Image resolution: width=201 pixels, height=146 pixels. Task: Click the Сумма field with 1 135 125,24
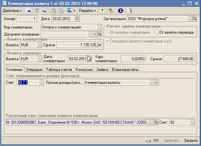pyautogui.click(x=79, y=45)
